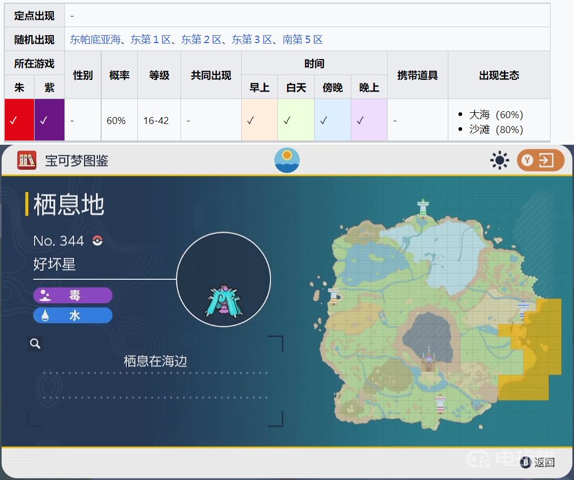Click the northern lighthouse on the map
This screenshot has height=480, width=574.
coord(423,208)
